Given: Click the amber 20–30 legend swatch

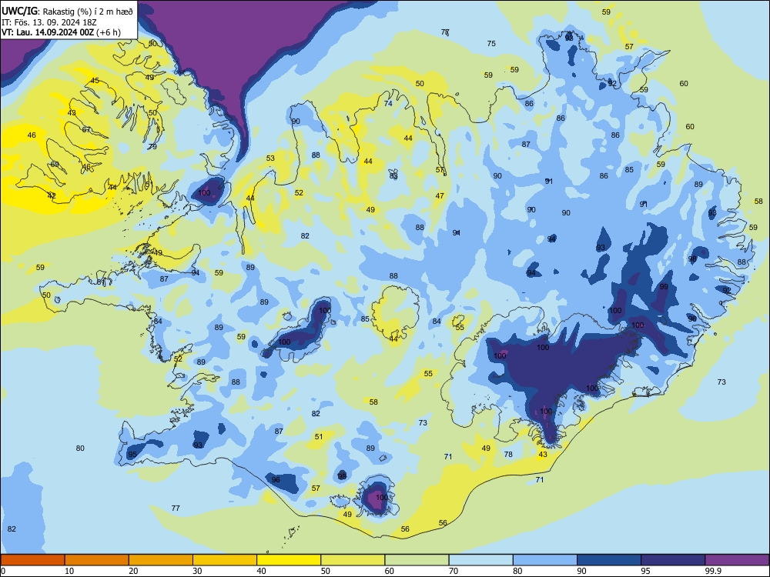Looking at the screenshot, I should click(x=161, y=560).
